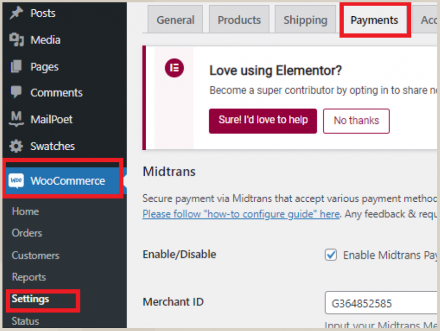Click the Posts pin icon

pyautogui.click(x=16, y=13)
